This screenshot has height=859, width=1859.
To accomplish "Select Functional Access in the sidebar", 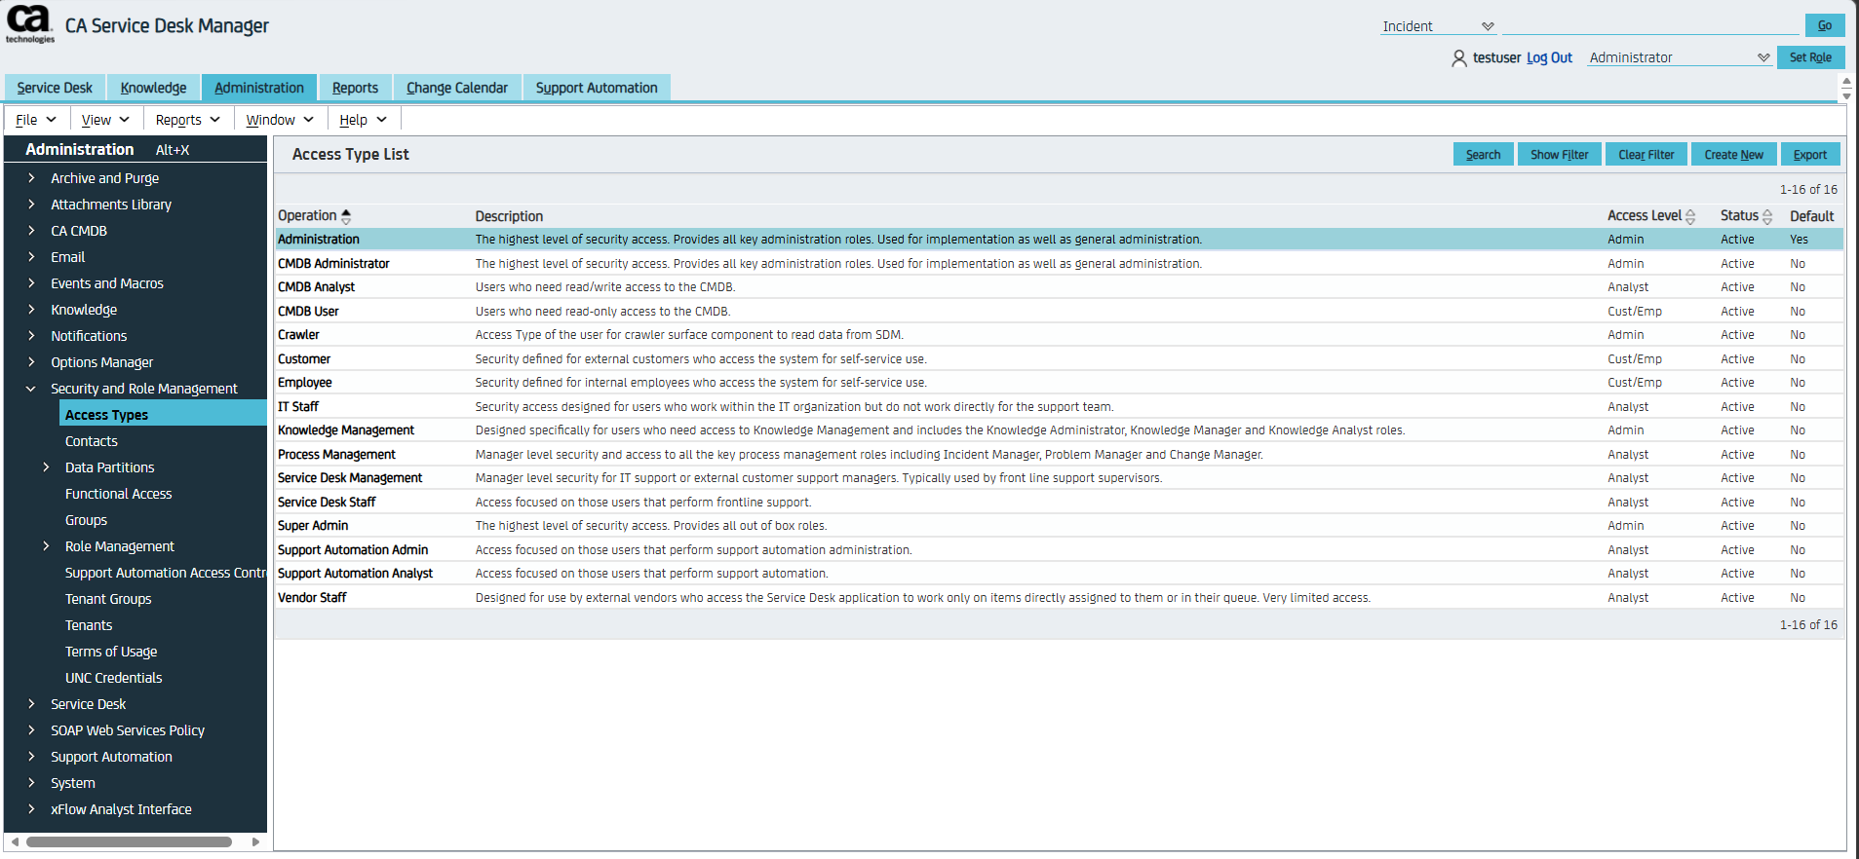I will coord(118,494).
